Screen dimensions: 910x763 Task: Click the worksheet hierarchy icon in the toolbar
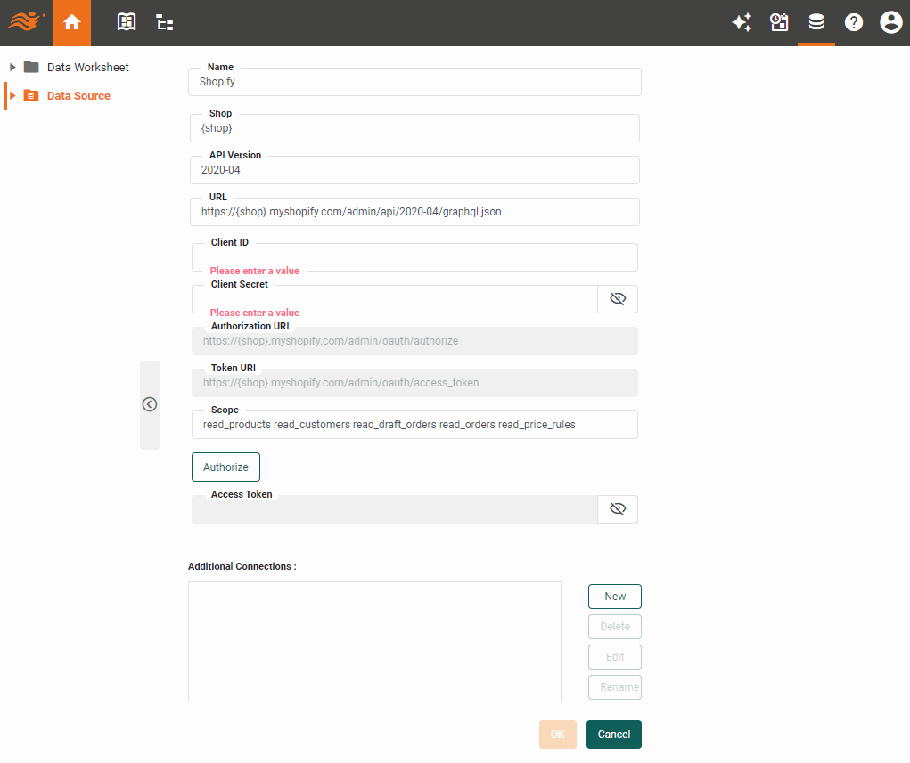[164, 22]
